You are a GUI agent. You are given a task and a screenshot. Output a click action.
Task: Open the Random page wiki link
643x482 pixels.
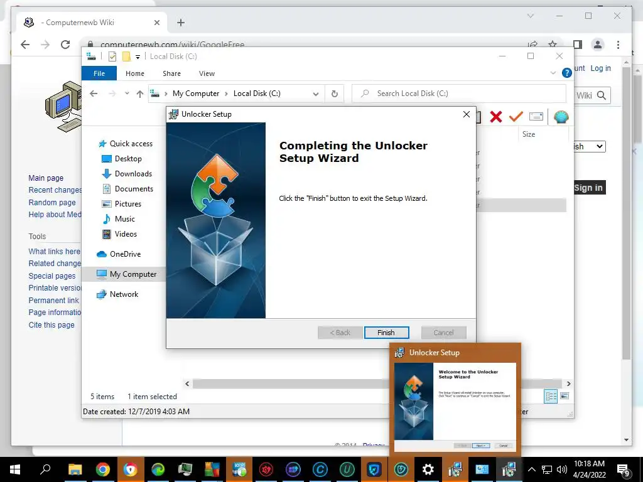52,203
